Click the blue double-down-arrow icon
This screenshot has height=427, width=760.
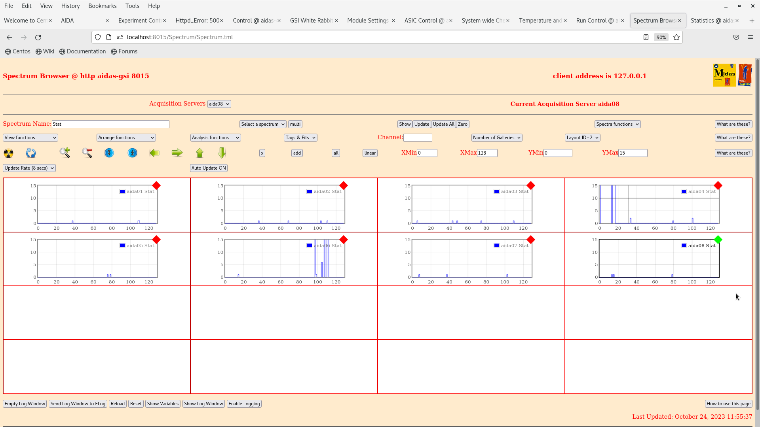click(109, 153)
